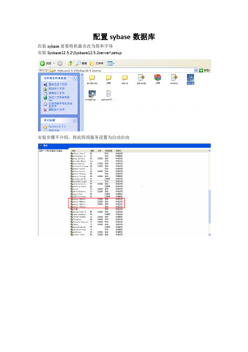Viewport: 248px width, 352px height.
Task: Open the Views dropdown button
Action: click(111, 64)
